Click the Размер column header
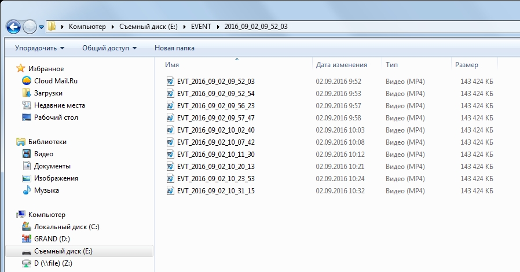520x272 pixels. [x=467, y=65]
